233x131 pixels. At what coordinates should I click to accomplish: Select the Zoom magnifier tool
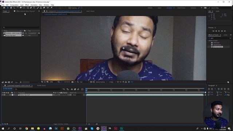point(14,8)
